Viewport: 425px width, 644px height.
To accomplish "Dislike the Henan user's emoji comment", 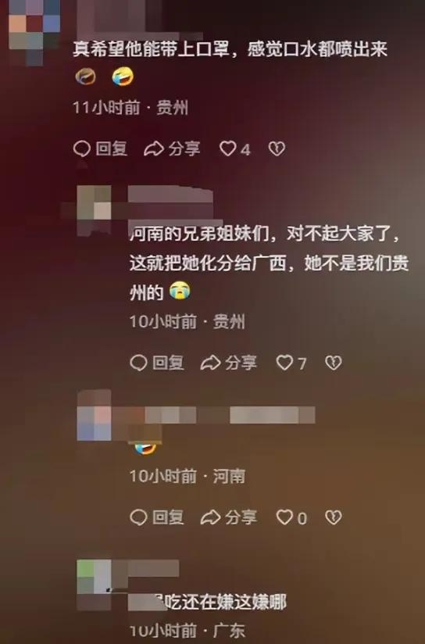I will pyautogui.click(x=334, y=517).
